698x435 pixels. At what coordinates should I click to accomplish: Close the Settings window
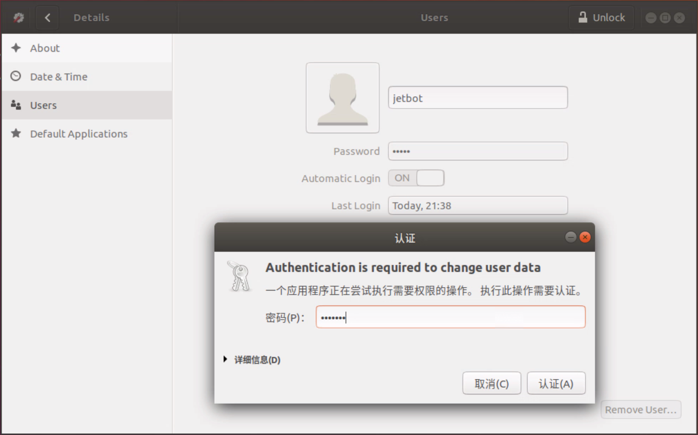point(679,18)
